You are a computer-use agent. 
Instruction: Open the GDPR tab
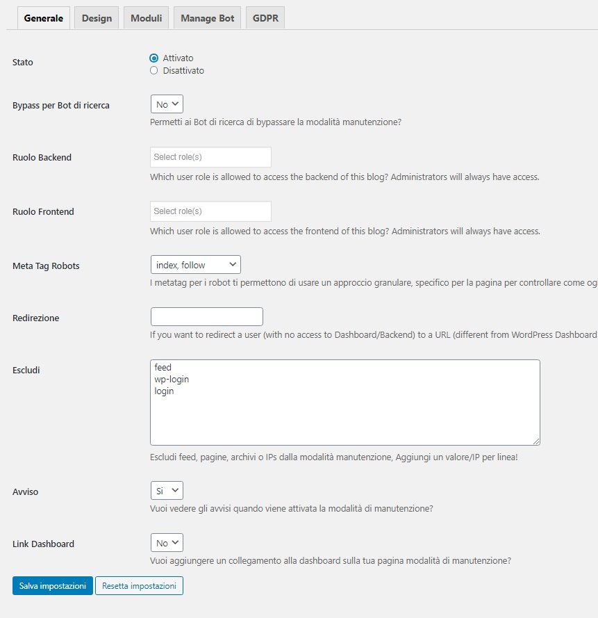pyautogui.click(x=265, y=18)
